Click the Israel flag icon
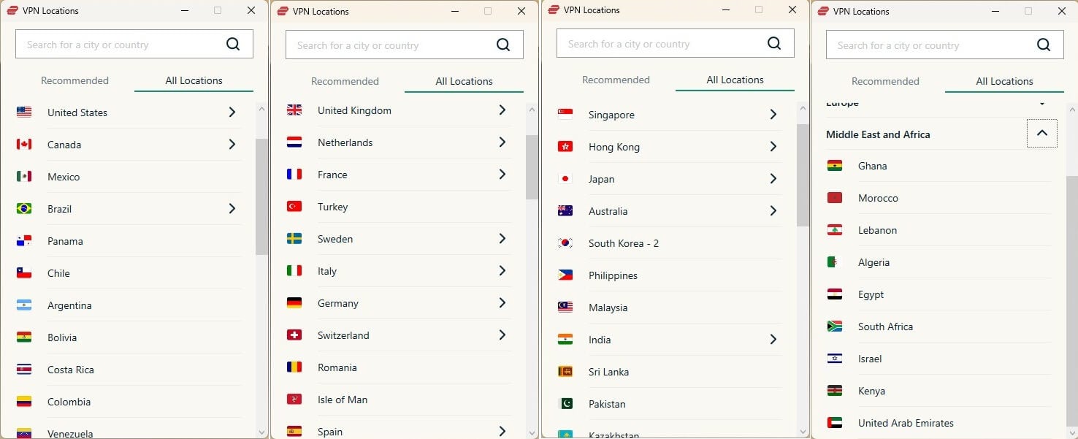Viewport: 1078px width, 439px height. point(834,359)
